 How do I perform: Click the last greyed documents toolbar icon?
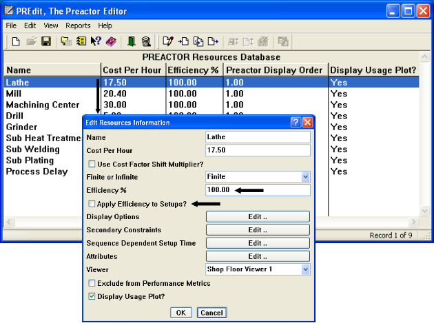283,41
